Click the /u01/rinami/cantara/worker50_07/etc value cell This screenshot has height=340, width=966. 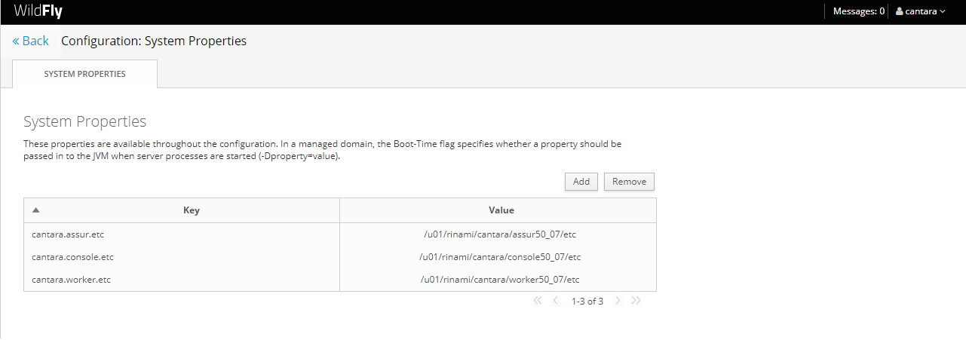(x=499, y=280)
